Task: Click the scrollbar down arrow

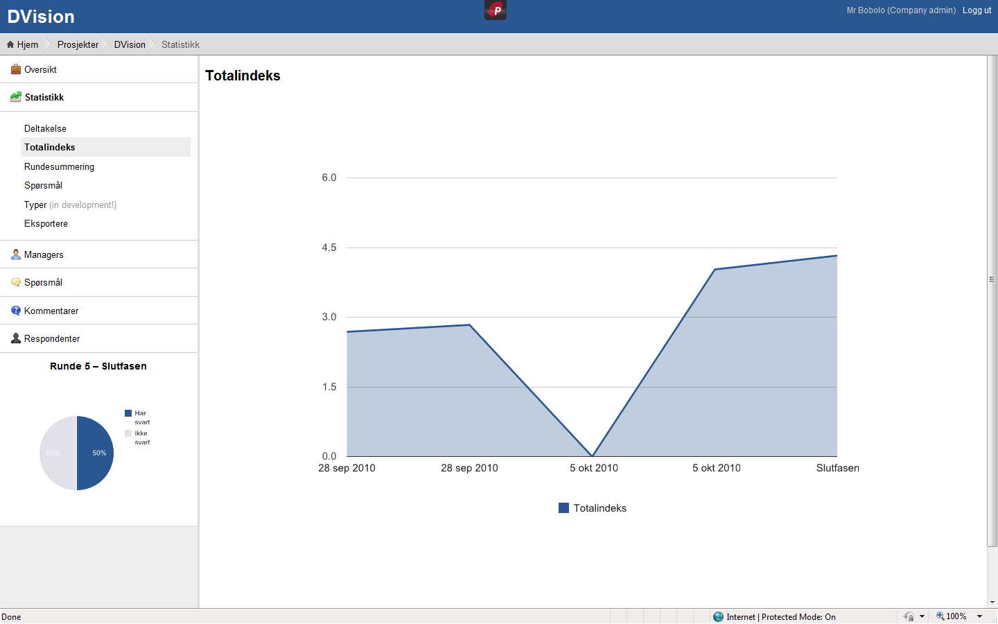Action: coord(992,603)
